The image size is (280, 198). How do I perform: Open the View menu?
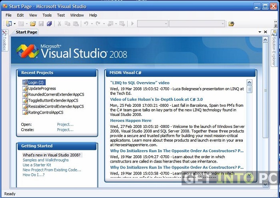click(33, 15)
